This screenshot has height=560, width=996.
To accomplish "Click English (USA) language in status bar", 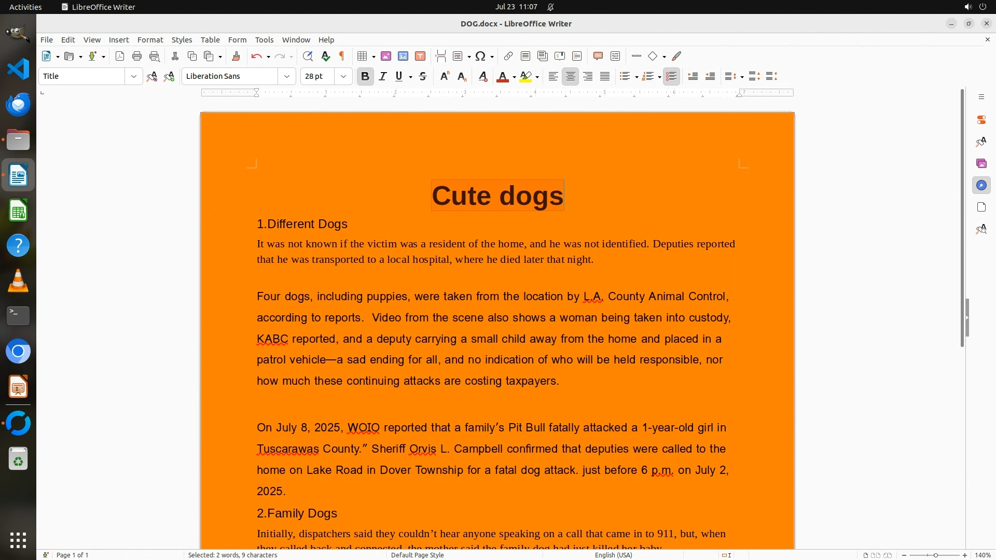I will [613, 555].
